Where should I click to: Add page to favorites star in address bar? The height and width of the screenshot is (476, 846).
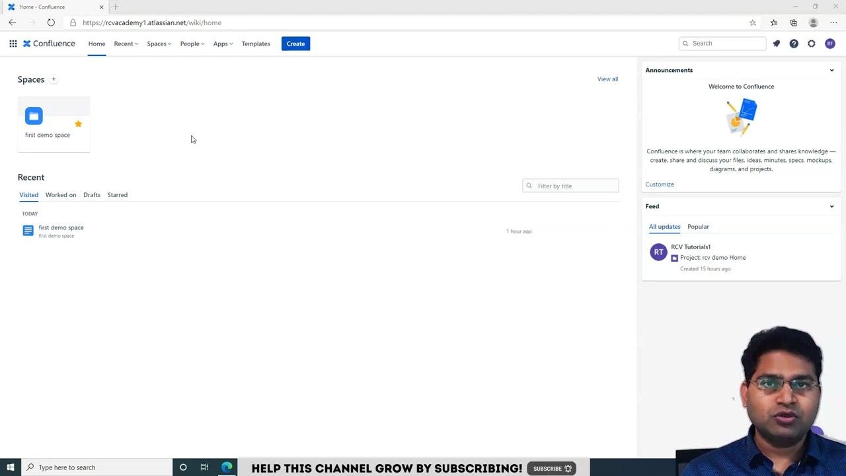click(x=753, y=22)
